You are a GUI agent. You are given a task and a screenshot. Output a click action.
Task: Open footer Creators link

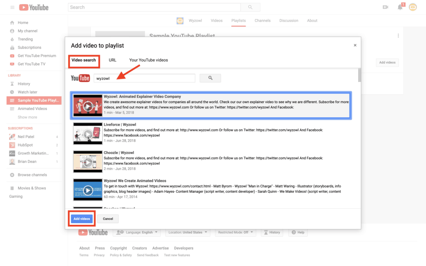click(x=139, y=248)
